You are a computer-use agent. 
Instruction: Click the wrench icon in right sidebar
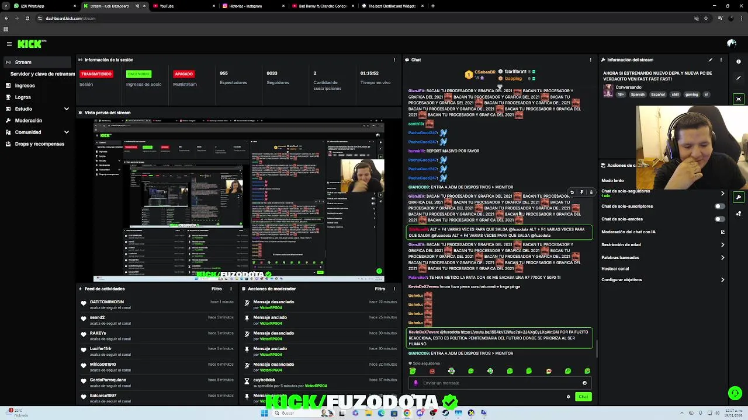(739, 197)
